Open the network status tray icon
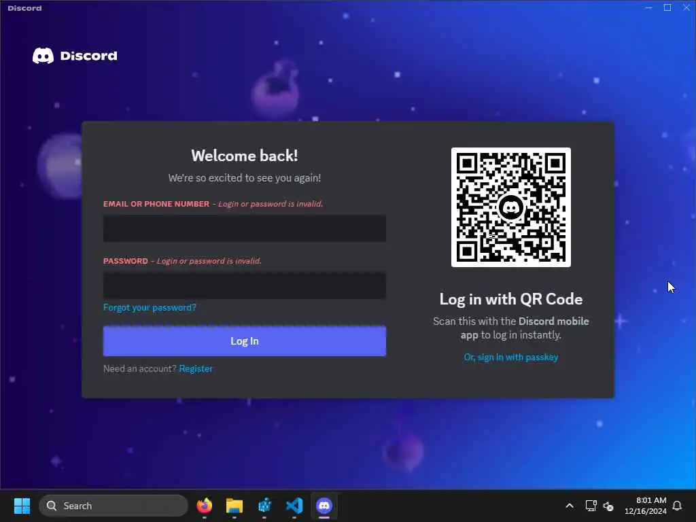696x522 pixels. coord(591,506)
